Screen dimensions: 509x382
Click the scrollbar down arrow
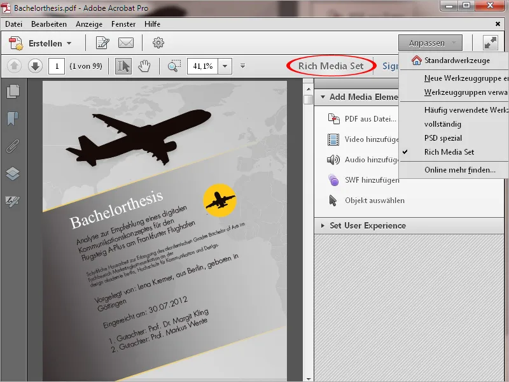309,379
